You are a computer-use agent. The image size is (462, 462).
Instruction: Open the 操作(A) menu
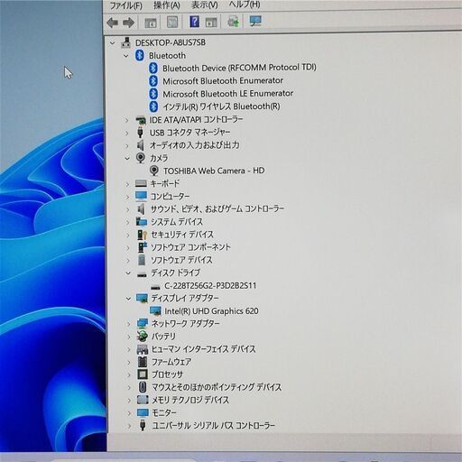point(167,5)
